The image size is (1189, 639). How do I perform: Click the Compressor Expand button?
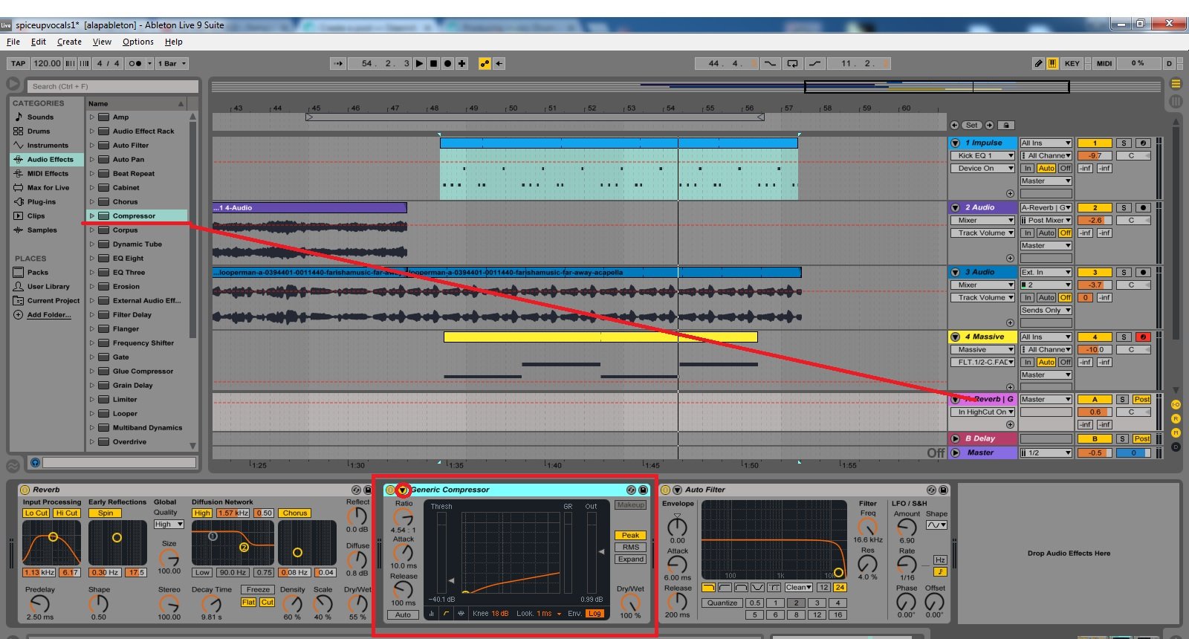(630, 559)
